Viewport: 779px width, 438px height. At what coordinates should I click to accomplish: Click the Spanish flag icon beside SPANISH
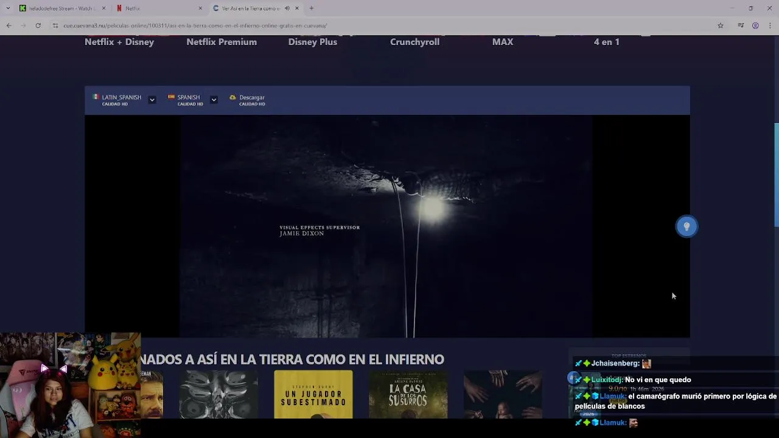[x=171, y=97]
